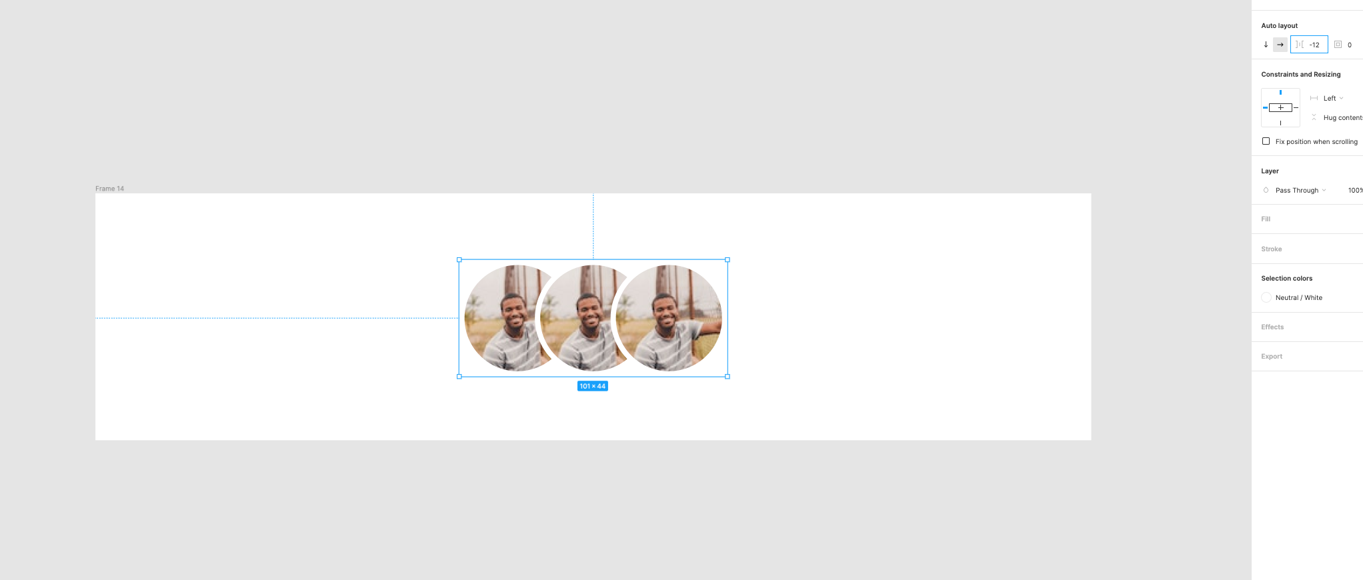Open the Pass Through blend mode dropdown
The width and height of the screenshot is (1363, 580).
point(1300,190)
